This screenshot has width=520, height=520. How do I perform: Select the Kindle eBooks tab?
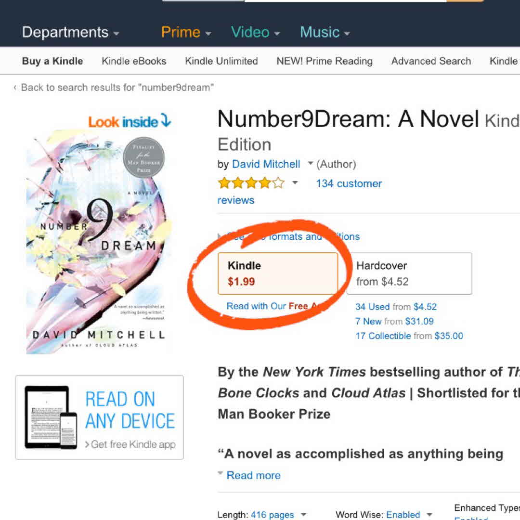134,61
